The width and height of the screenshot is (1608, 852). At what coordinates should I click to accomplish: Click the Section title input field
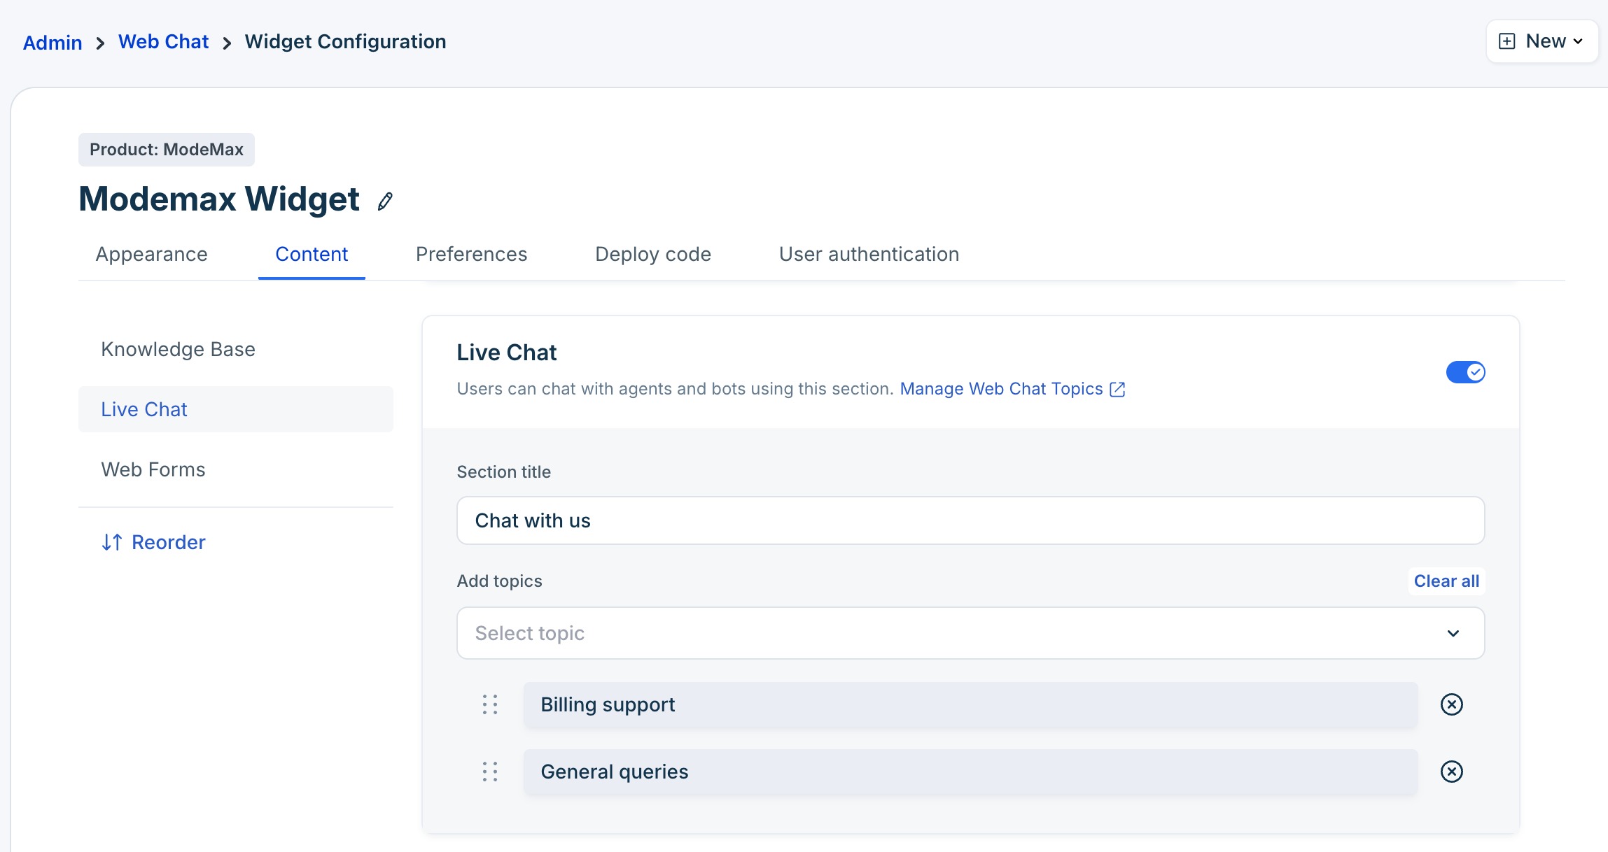tap(970, 520)
